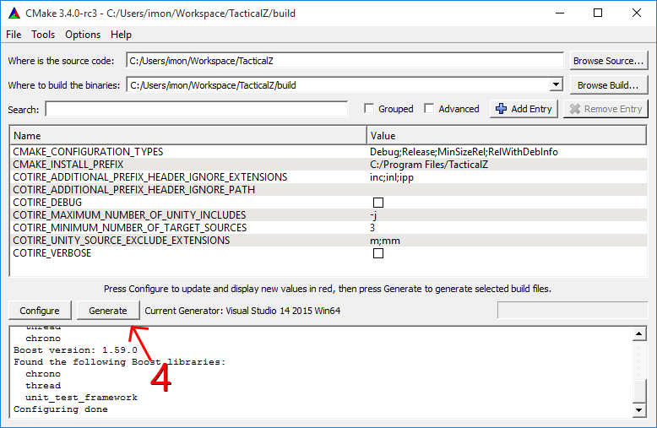This screenshot has width=657, height=428.
Task: Open the Tools menu
Action: pos(43,35)
